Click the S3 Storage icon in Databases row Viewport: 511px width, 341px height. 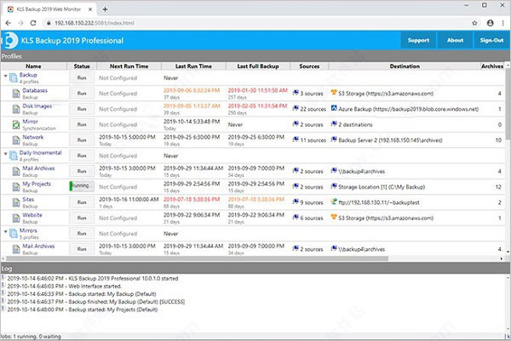[333, 93]
